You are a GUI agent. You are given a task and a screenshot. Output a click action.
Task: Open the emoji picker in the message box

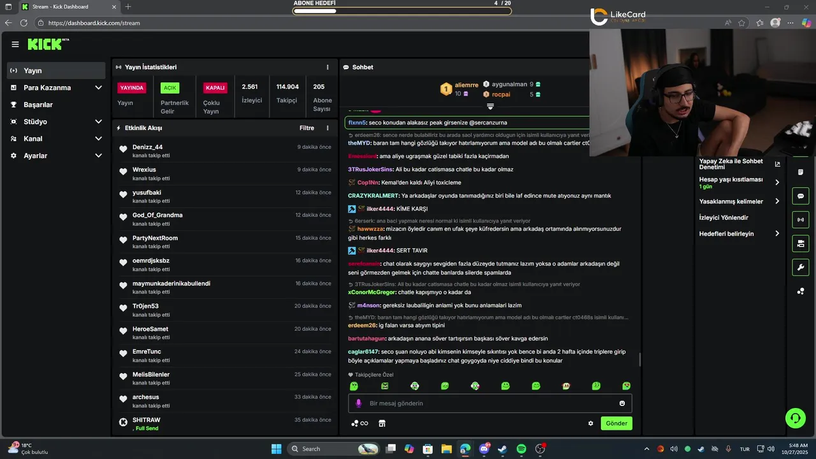pyautogui.click(x=622, y=403)
